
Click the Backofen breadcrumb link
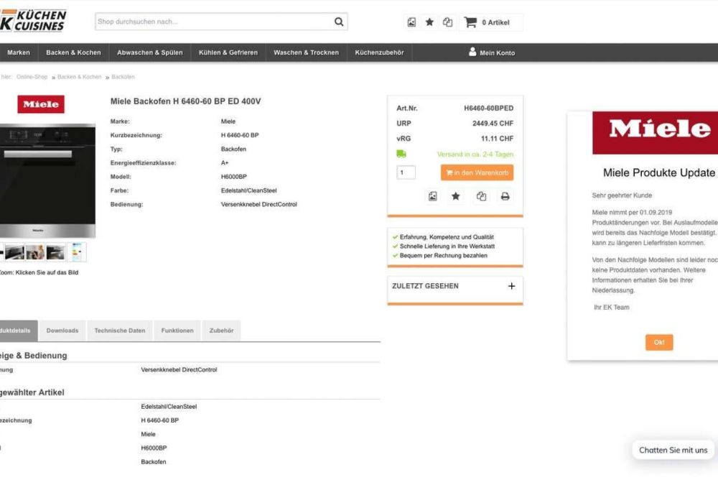click(x=123, y=77)
